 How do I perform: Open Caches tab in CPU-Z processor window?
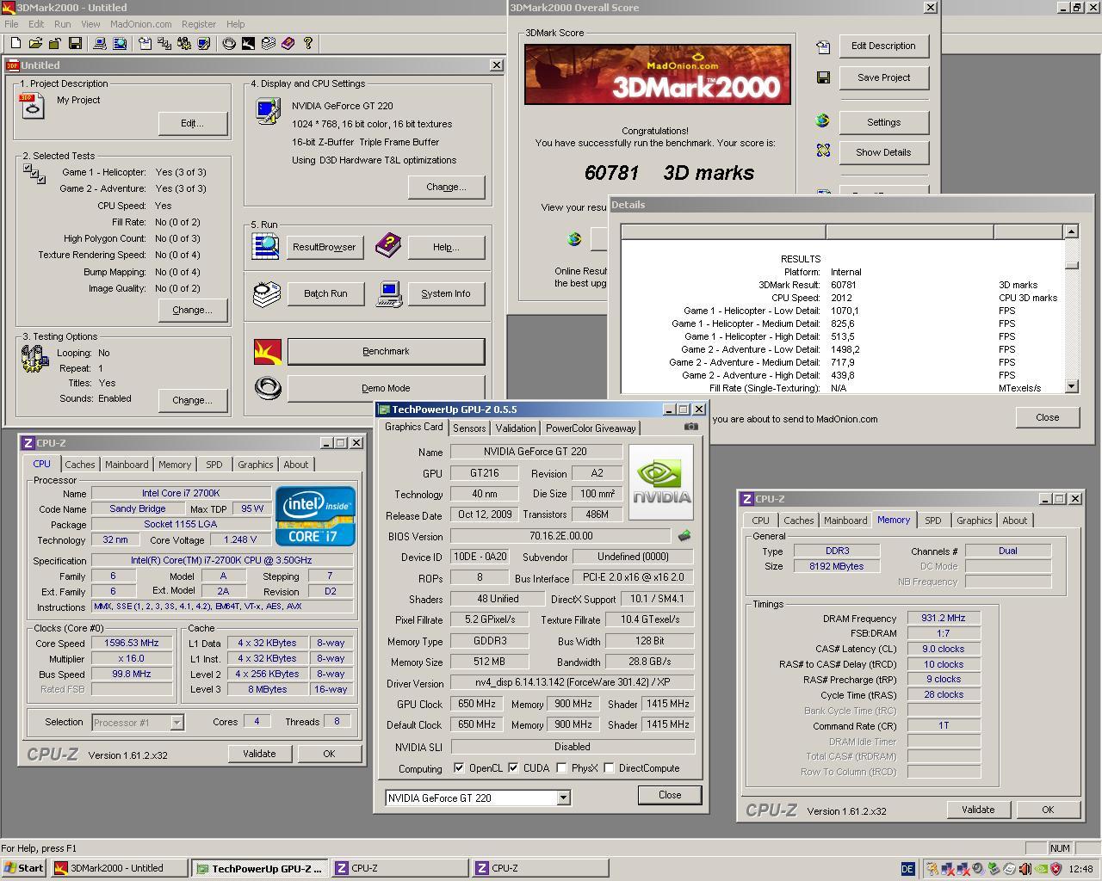80,465
